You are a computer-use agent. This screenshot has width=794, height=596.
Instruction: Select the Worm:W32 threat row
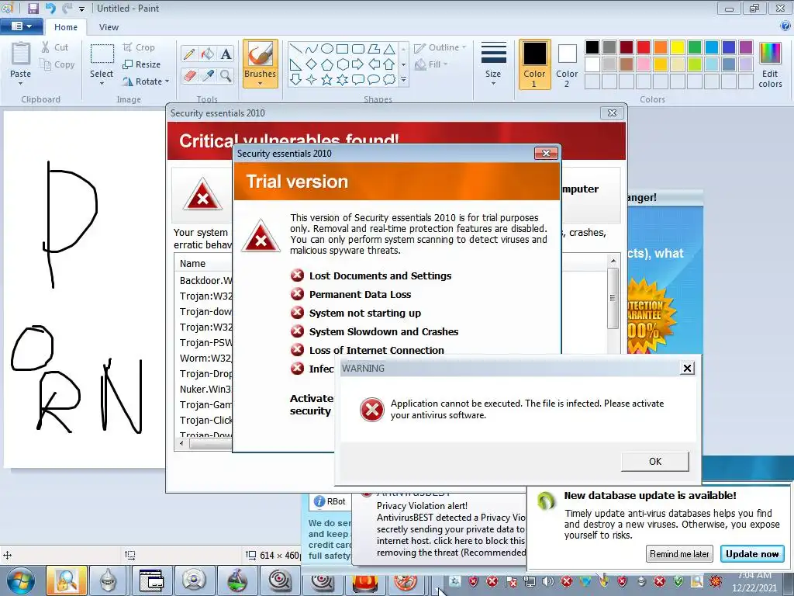(205, 358)
